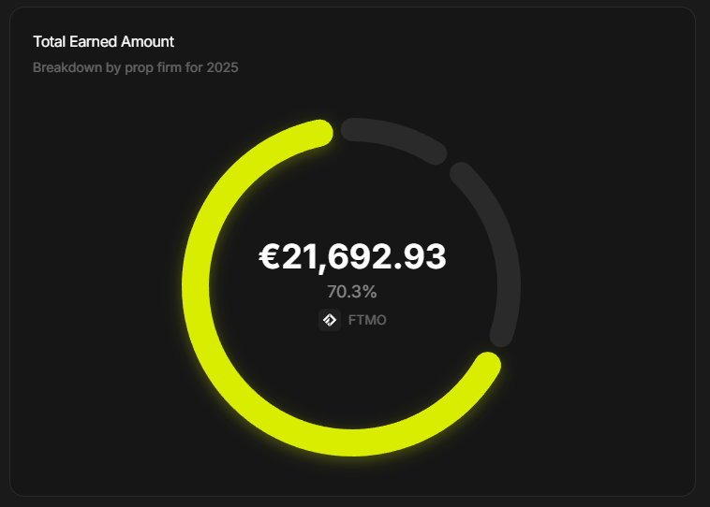Click the yellow arc's lower-right end cap

point(487,366)
